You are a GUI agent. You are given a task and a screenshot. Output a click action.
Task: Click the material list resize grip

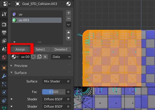(x=40, y=42)
